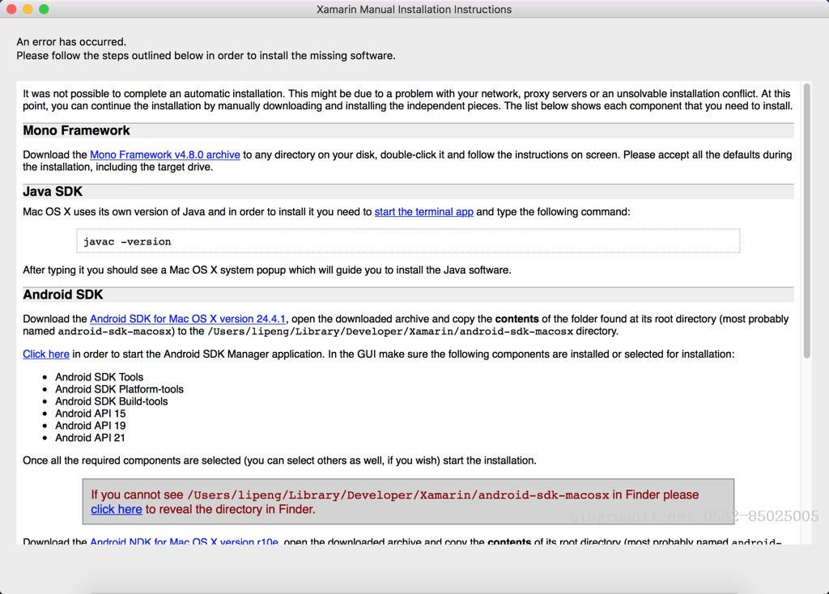The height and width of the screenshot is (594, 829).
Task: Click the 'Android SDK Platform-tools' list item
Action: [120, 389]
